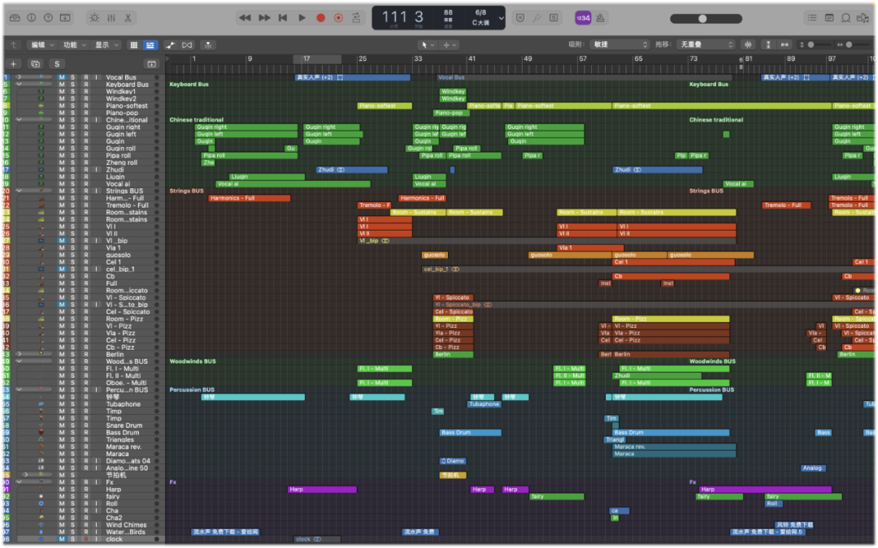This screenshot has width=878, height=548.
Task: Start playback with the Play button
Action: tap(302, 18)
